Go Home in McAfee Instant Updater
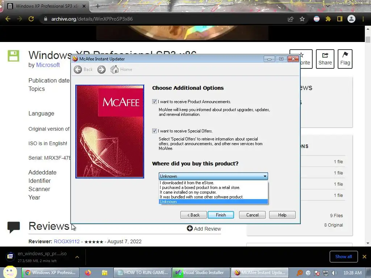Viewport: 371px width, 278px height. (x=121, y=69)
